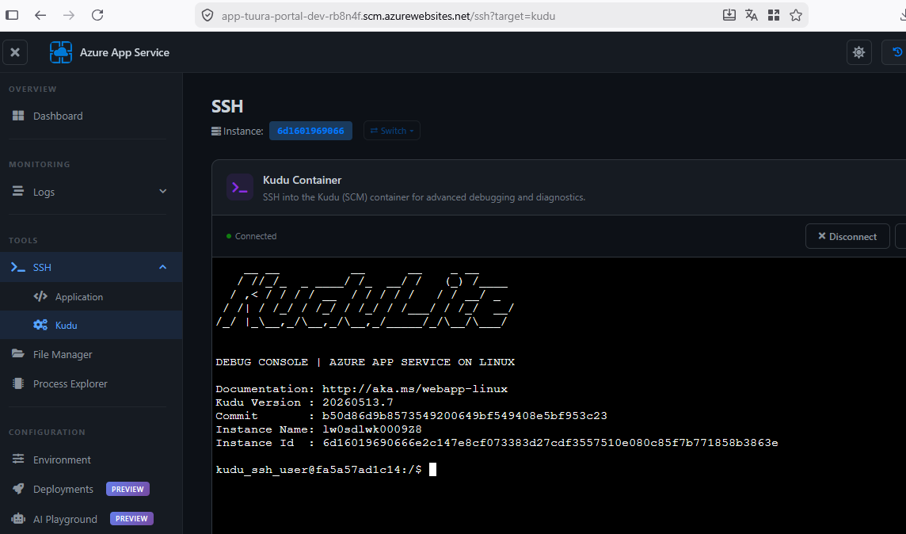Open AI Playground robot icon
Viewport: 906px width, 534px height.
pos(18,518)
